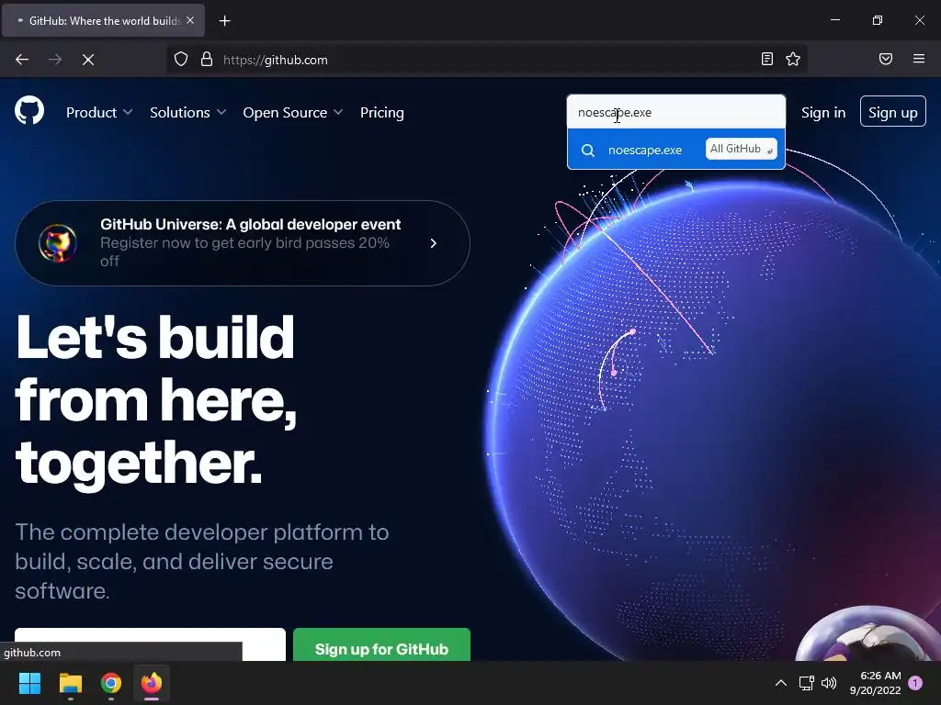Viewport: 941px width, 705px height.
Task: Select the GitHub browser tab
Action: (x=103, y=21)
